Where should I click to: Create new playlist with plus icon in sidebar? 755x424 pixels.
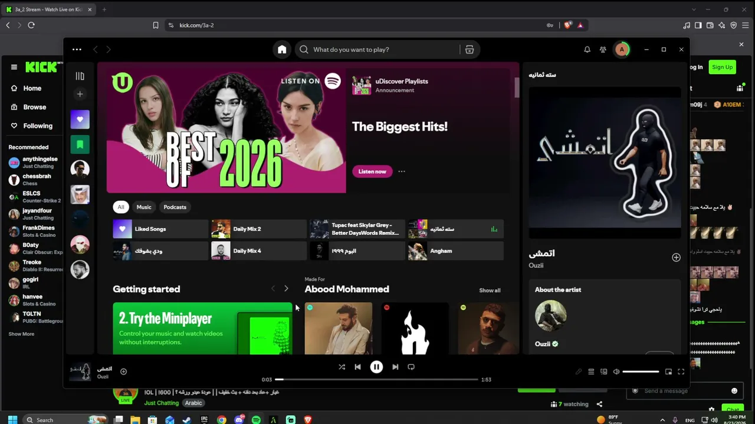pyautogui.click(x=80, y=94)
